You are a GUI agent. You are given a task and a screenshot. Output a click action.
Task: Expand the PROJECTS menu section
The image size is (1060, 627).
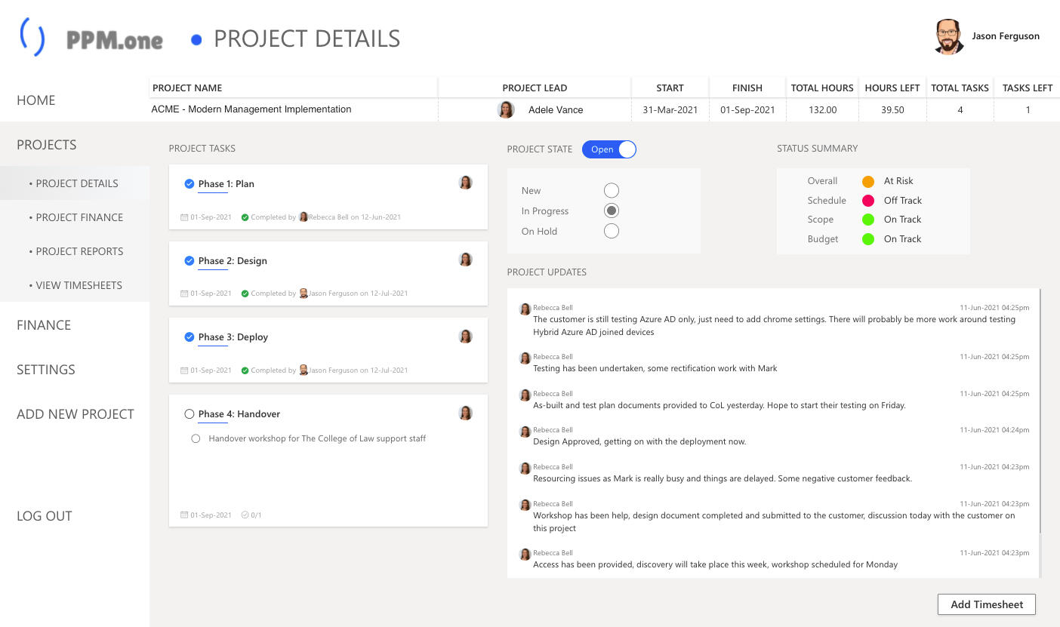47,145
